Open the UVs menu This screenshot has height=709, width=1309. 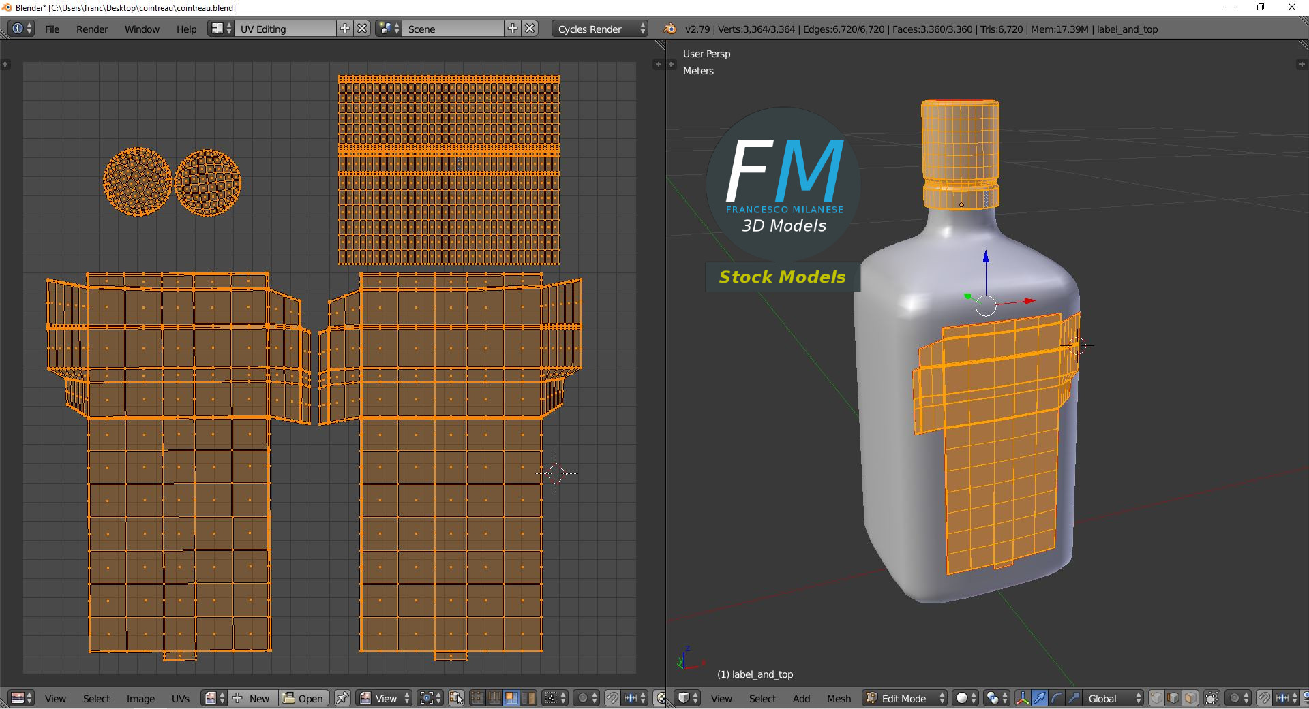[181, 698]
